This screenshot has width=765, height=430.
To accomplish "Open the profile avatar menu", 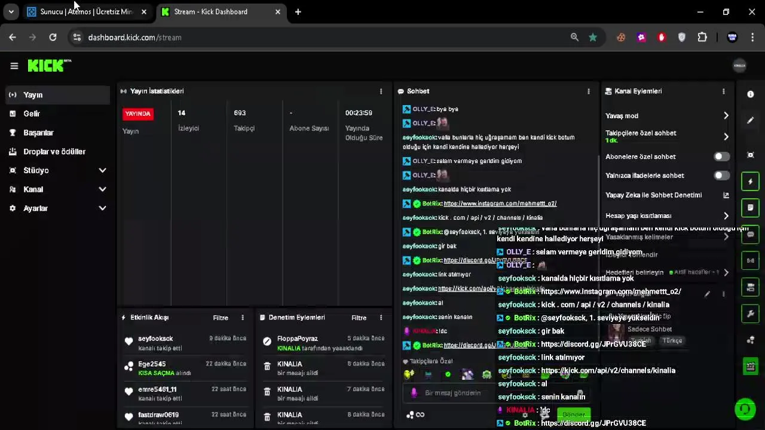I will (x=739, y=66).
